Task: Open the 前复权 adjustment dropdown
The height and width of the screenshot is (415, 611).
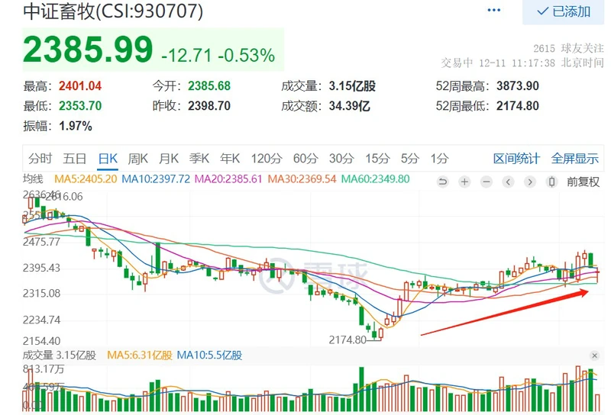Action: (583, 182)
